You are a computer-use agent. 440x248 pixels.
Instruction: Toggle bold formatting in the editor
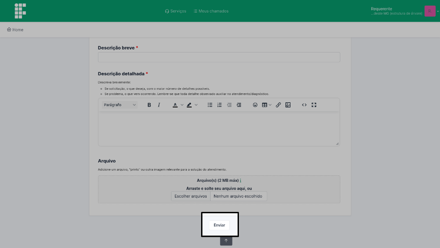pos(149,105)
